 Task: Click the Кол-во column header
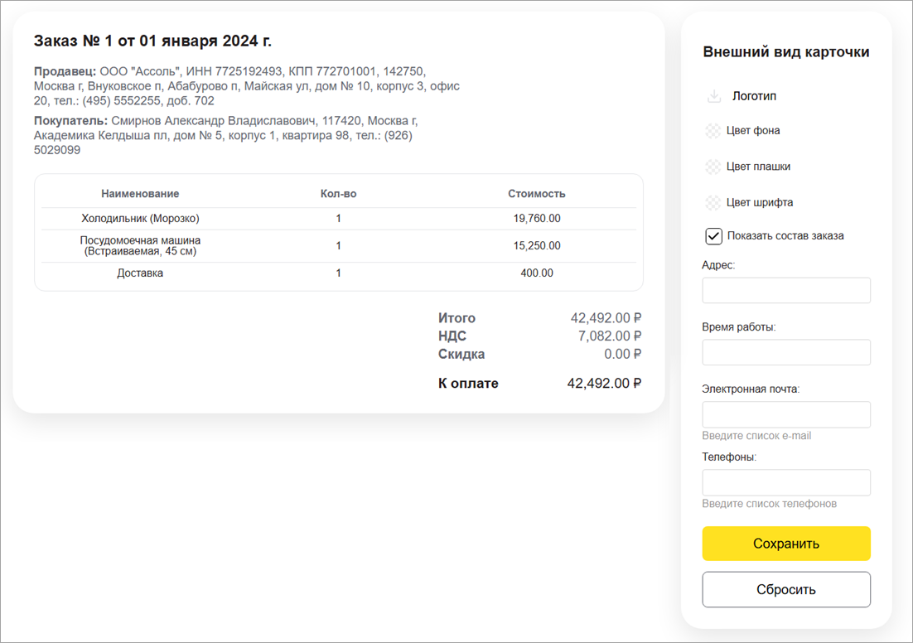(x=338, y=194)
